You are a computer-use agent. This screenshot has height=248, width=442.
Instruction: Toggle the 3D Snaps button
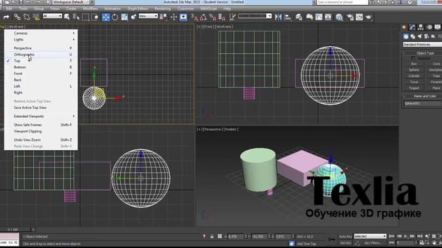tap(194, 17)
